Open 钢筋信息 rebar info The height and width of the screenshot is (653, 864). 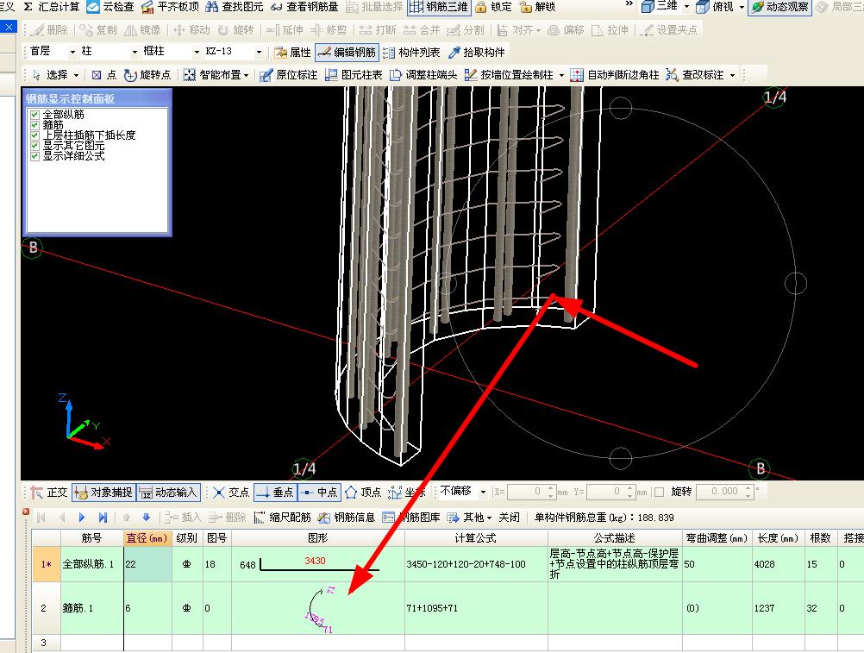click(x=347, y=518)
